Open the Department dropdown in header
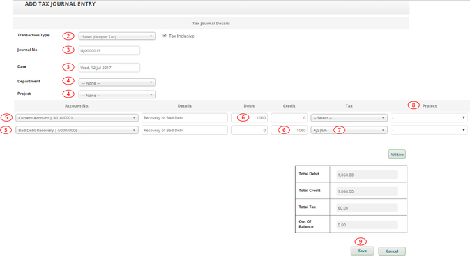The width and height of the screenshot is (470, 257). 117,82
